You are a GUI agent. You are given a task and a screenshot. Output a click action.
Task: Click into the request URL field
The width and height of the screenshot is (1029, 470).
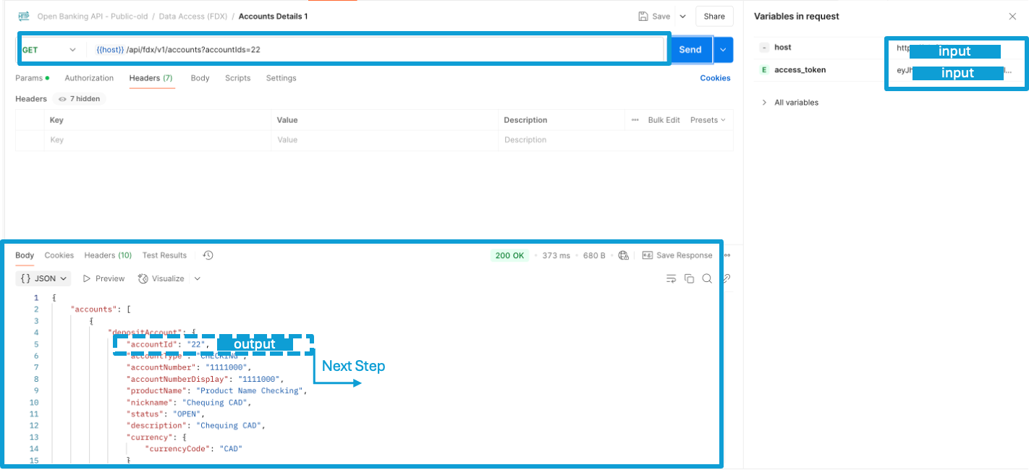[376, 49]
